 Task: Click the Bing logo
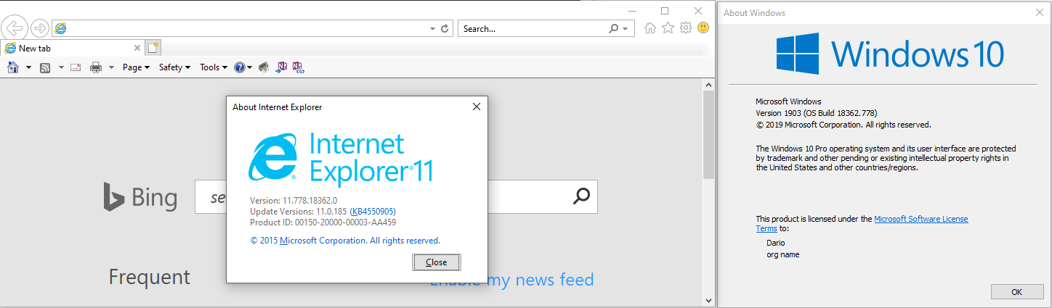point(140,197)
